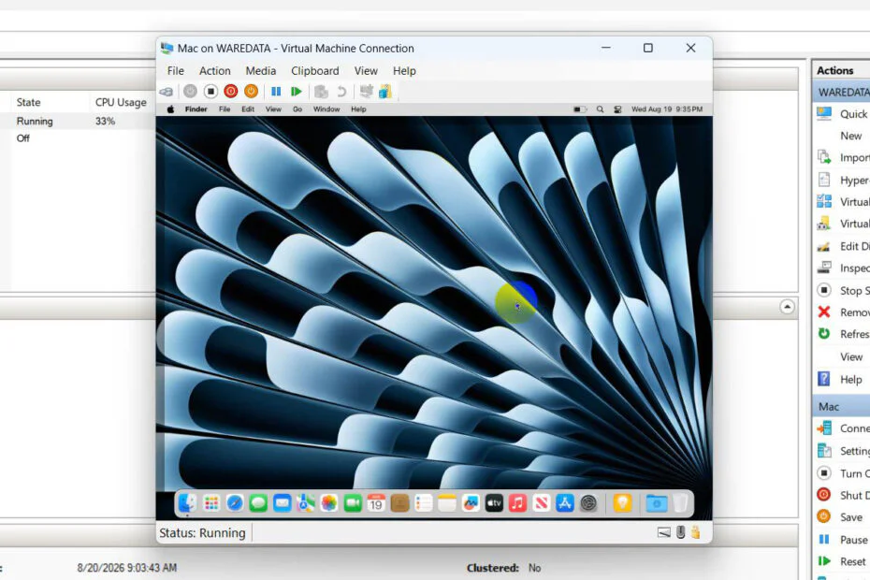Screen dimensions: 870x580
Task: Open Photos from the Dock
Action: 329,503
